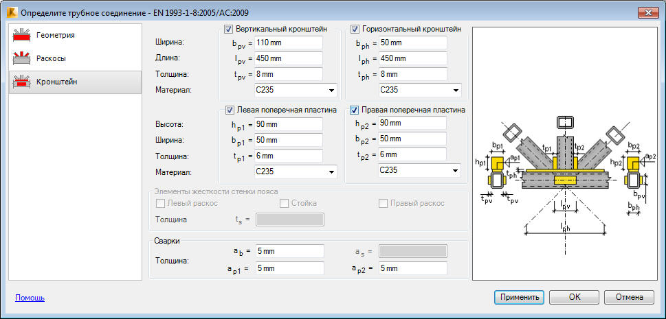Click the b pv width field 110 mm
Viewport: 666px width, 319px height.
tap(289, 43)
